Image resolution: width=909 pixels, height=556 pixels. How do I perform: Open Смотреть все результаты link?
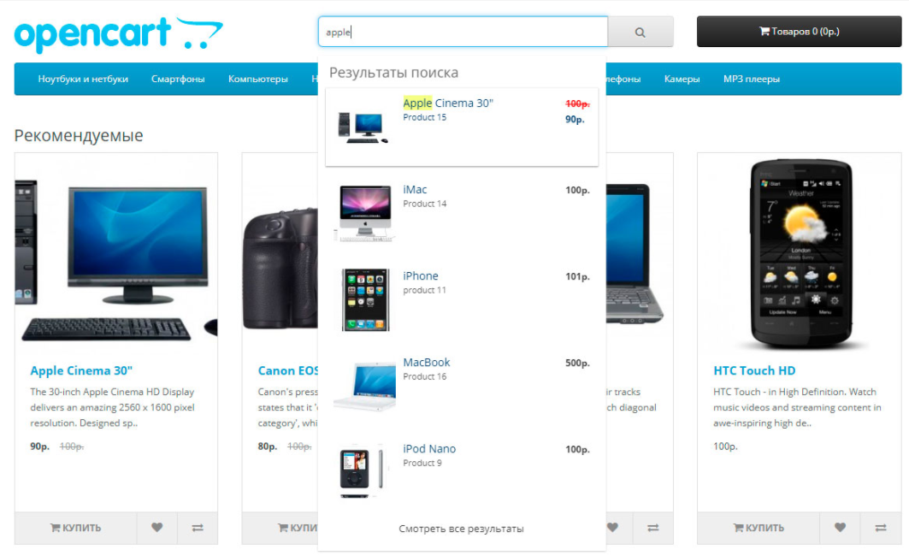coord(462,529)
